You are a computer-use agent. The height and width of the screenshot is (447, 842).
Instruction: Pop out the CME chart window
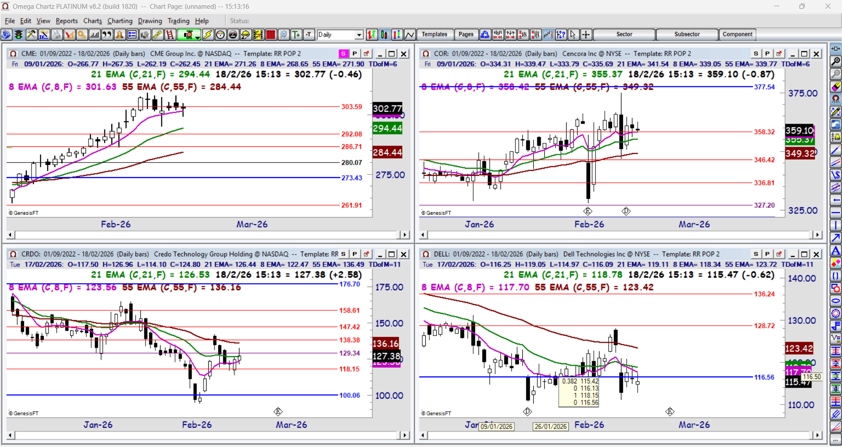tap(366, 53)
